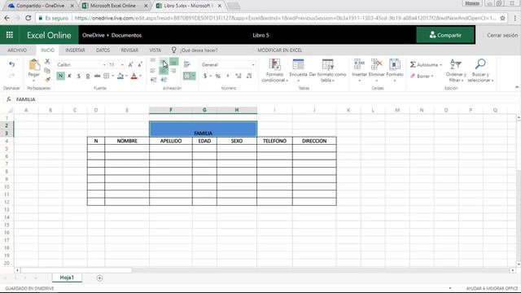Increase cell indent
This screenshot has width=521, height=293.
(164, 80)
